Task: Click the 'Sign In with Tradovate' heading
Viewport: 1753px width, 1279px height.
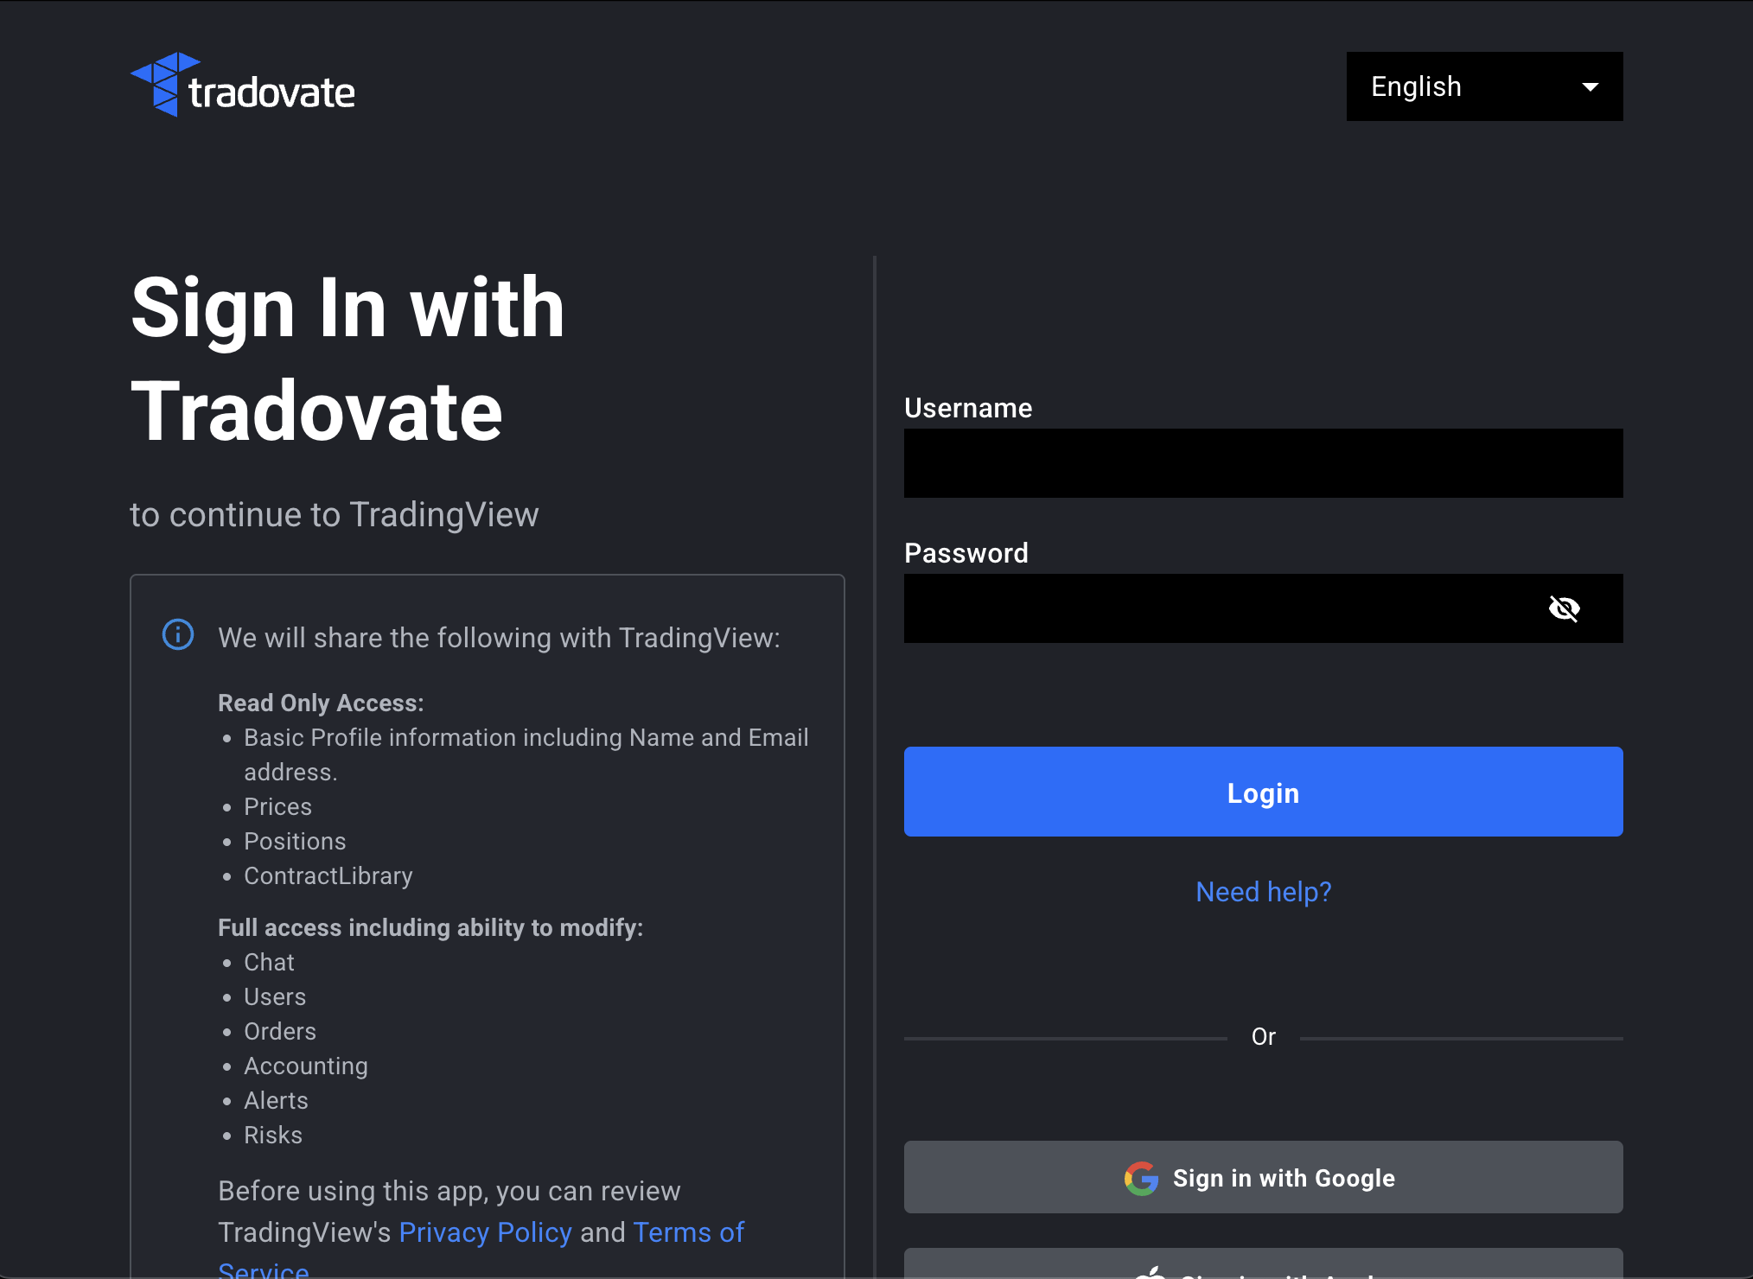Action: pos(347,359)
